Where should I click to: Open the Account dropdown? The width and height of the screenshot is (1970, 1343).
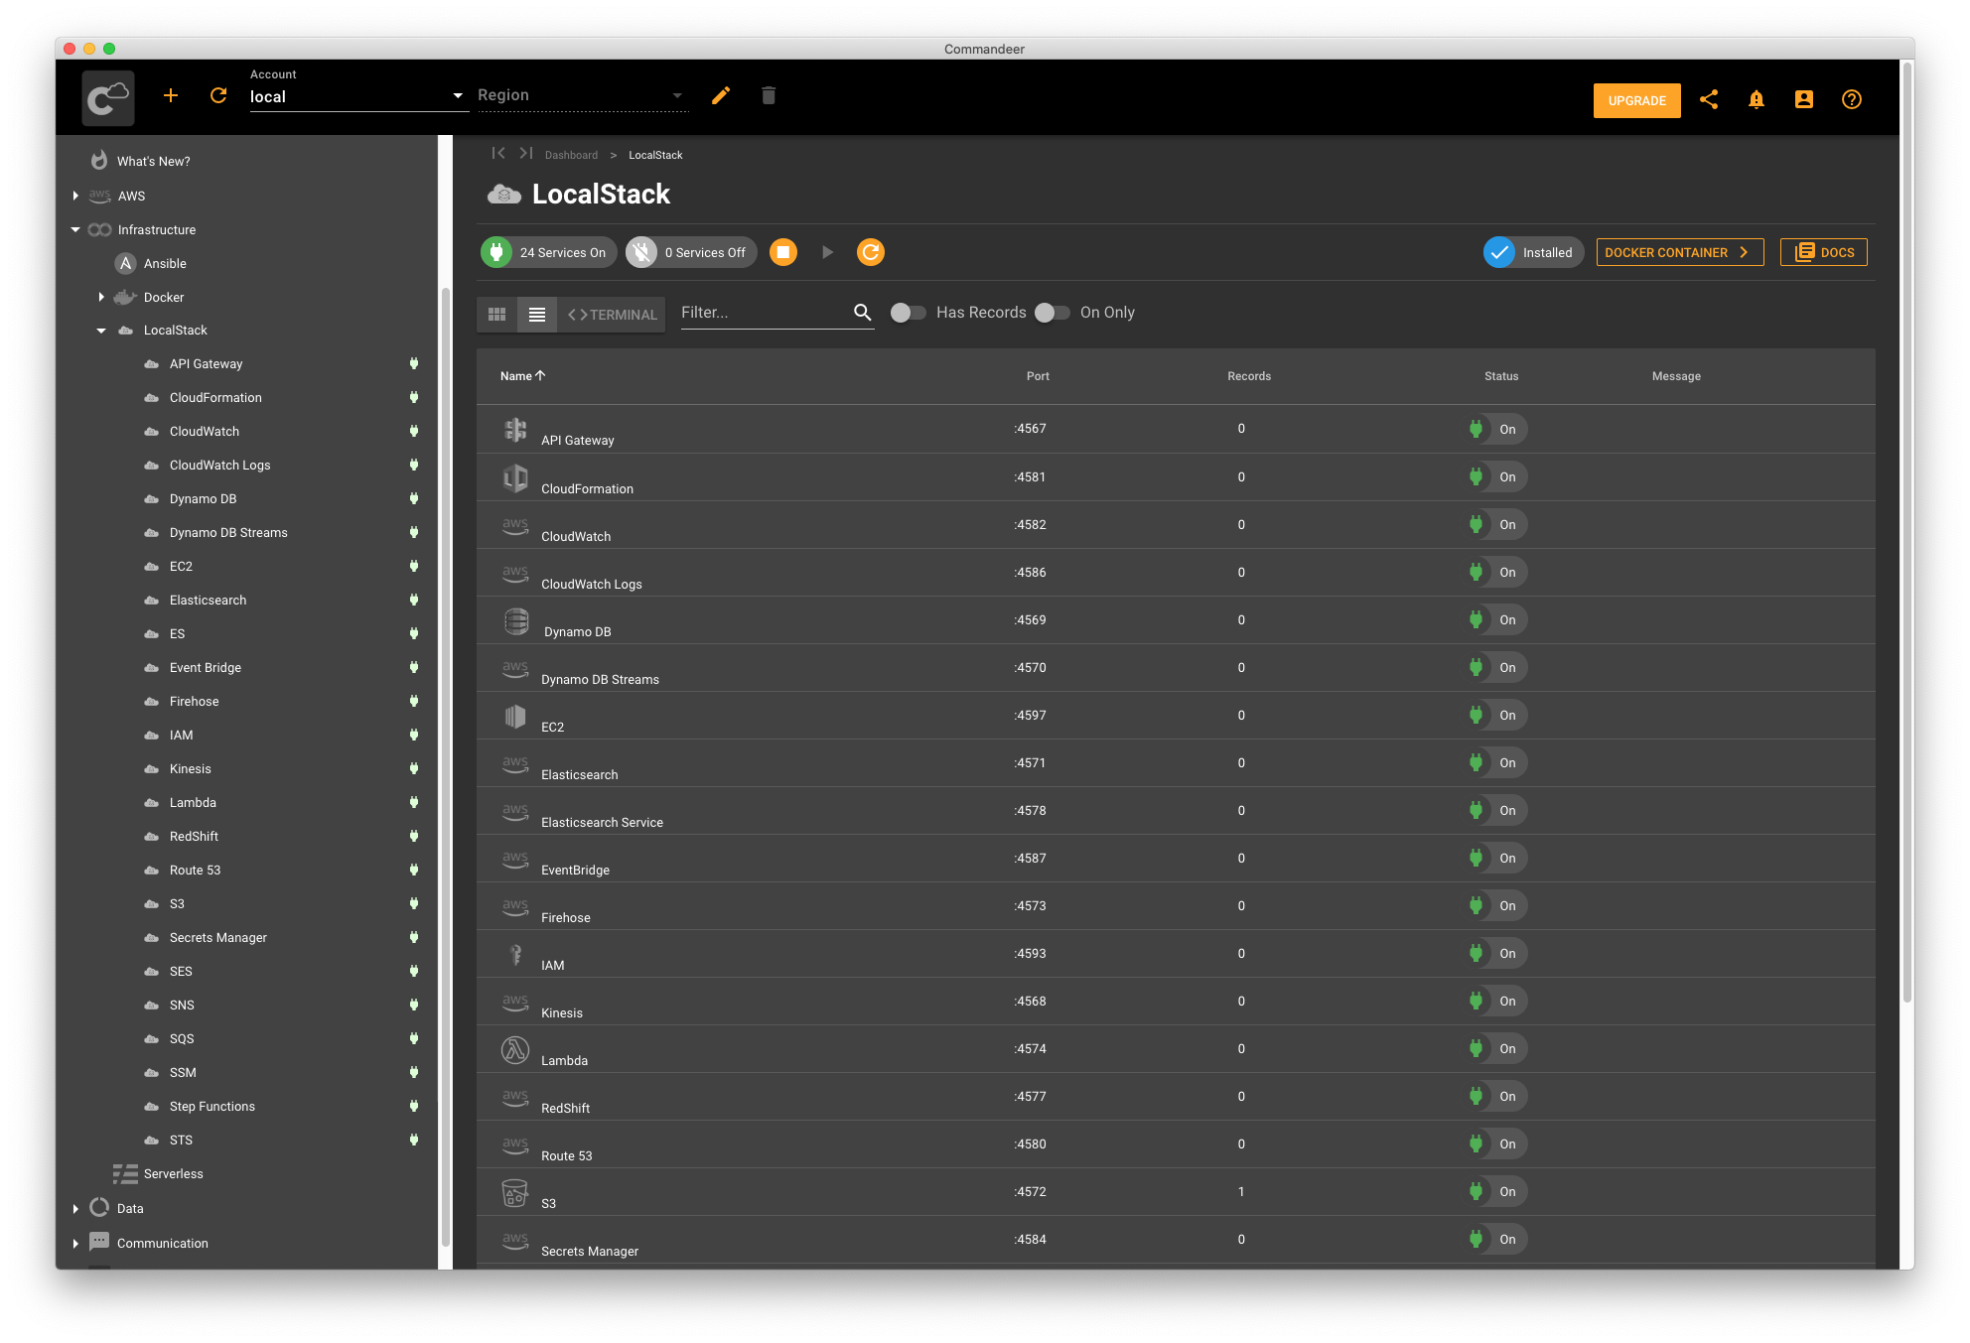point(358,96)
